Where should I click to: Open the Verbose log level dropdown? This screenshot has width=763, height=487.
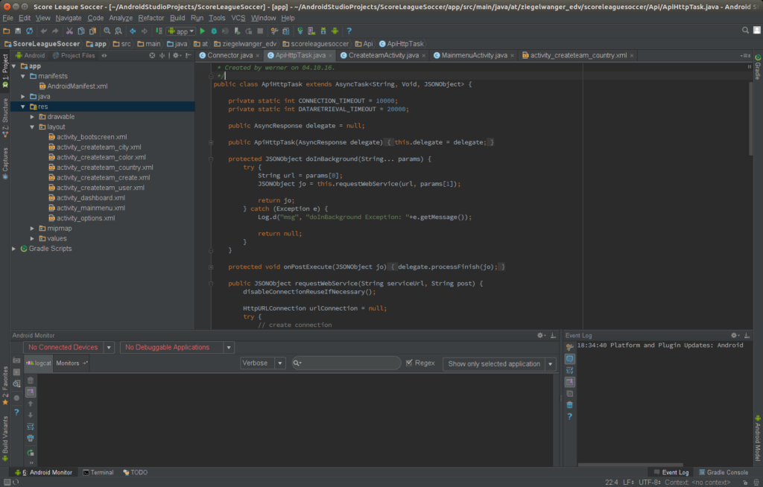(x=262, y=363)
